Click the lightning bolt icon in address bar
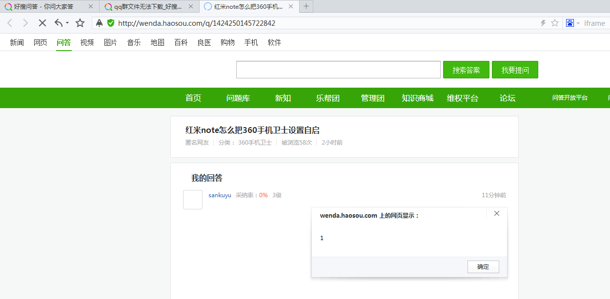 pos(543,23)
